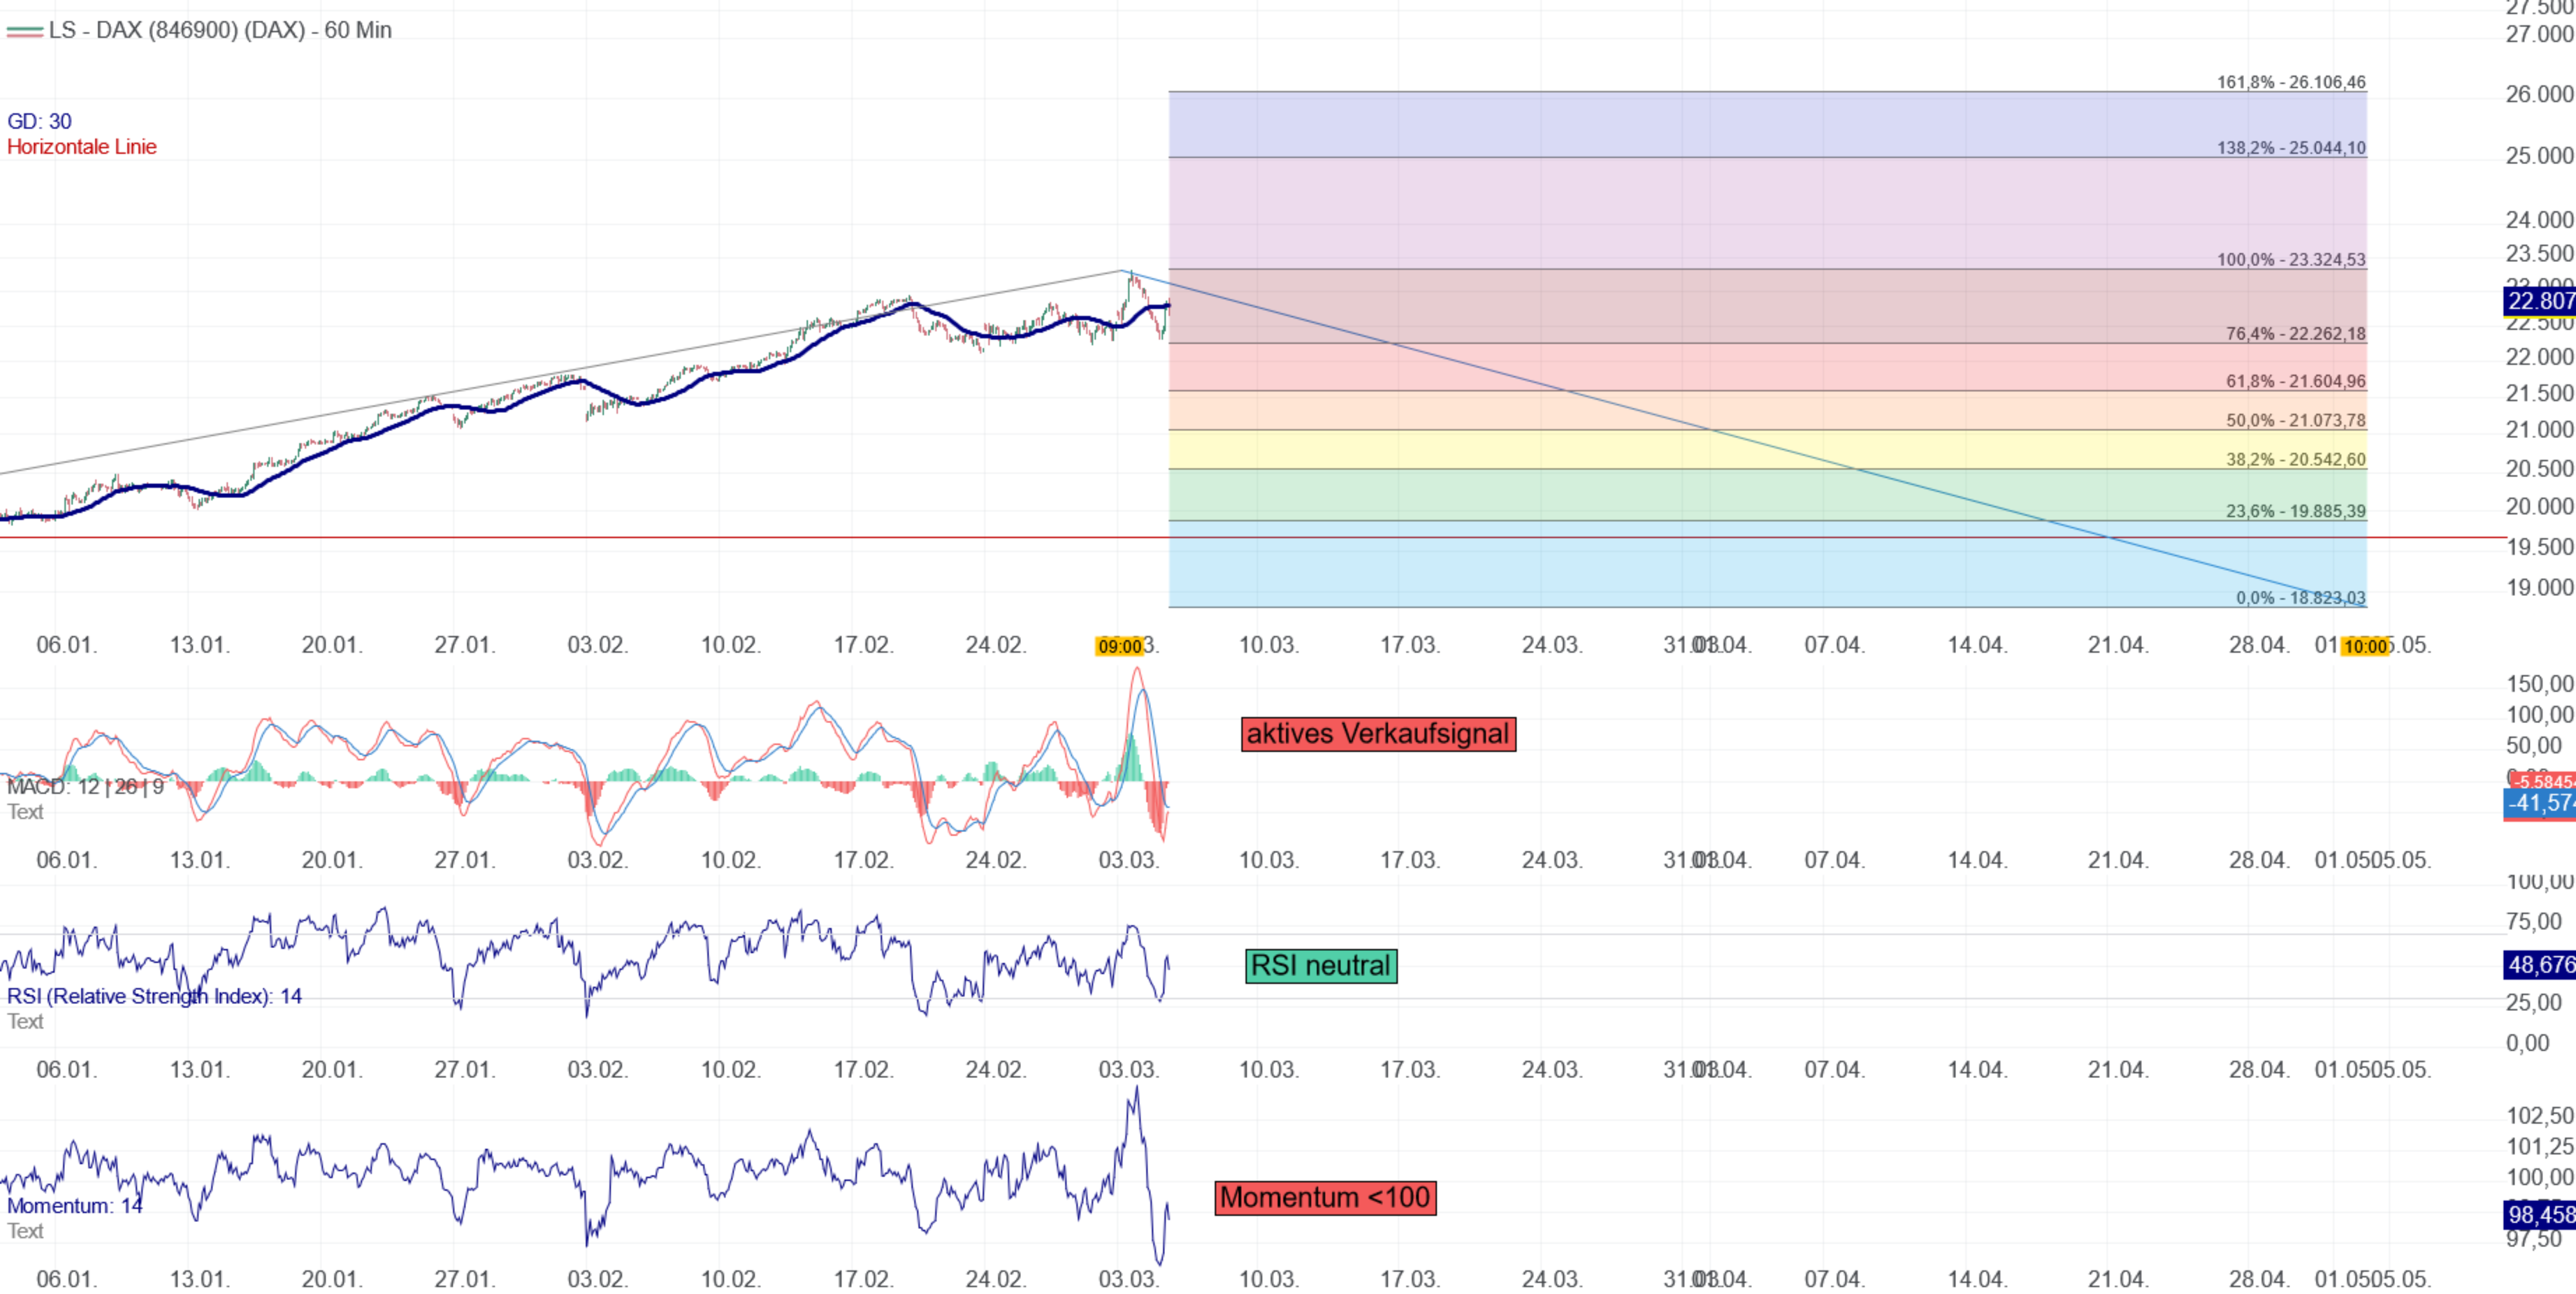The width and height of the screenshot is (2576, 1294).
Task: Click the MACD value tag -41,57
Action: (x=2539, y=804)
